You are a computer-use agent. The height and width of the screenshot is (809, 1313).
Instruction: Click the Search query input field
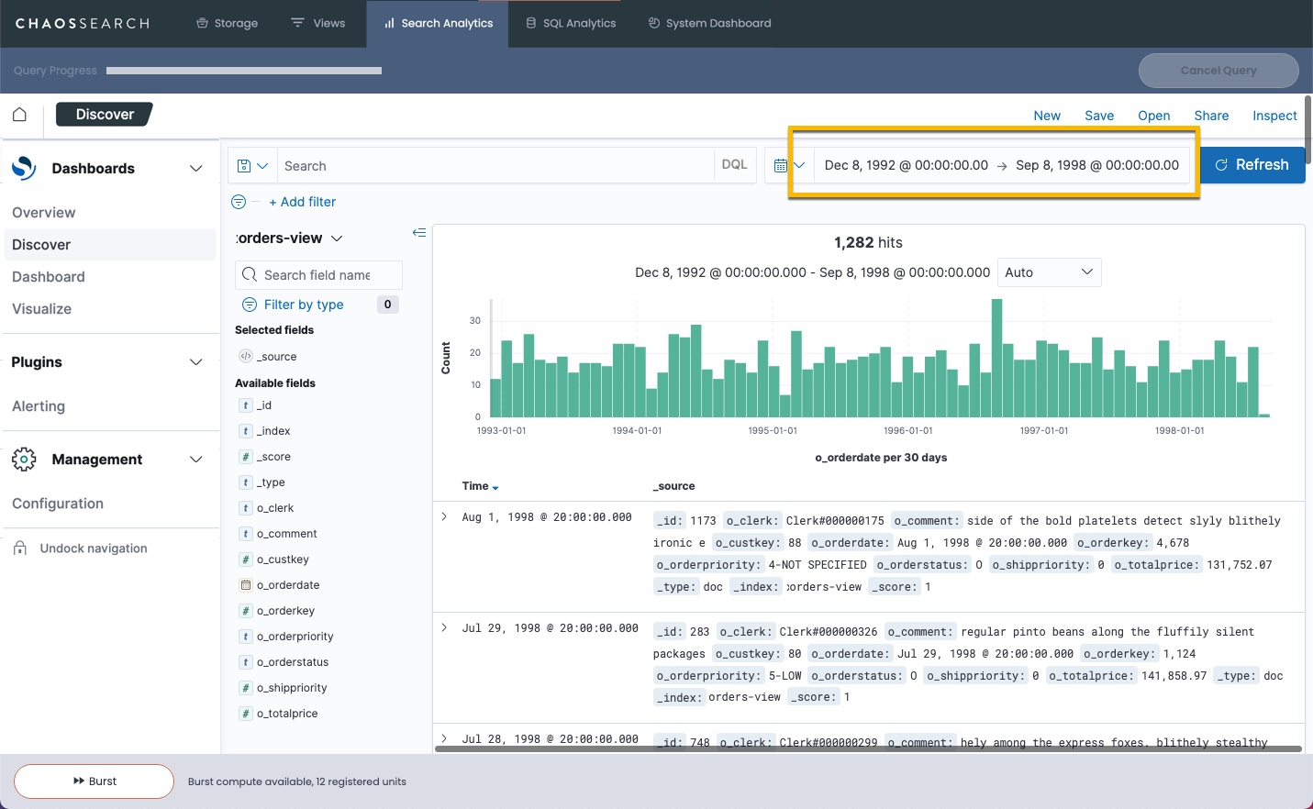coord(495,166)
